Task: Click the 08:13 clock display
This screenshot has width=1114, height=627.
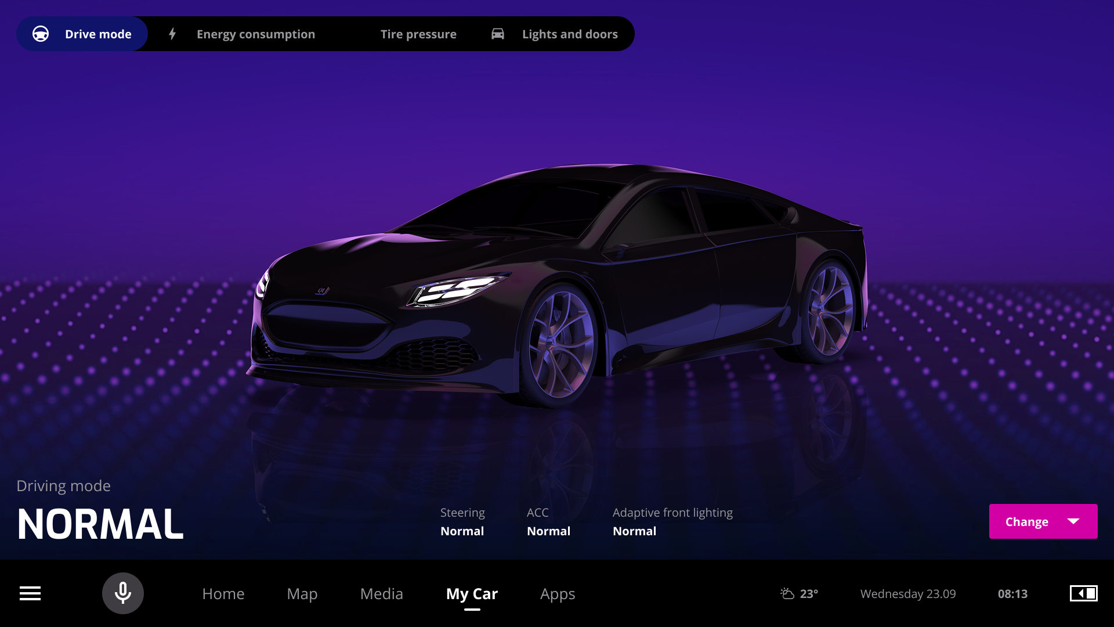Action: pyautogui.click(x=1012, y=593)
